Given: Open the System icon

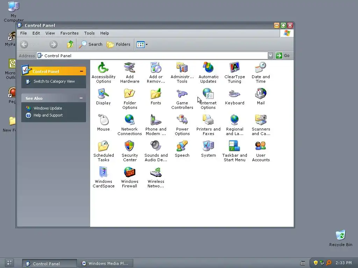Looking at the screenshot, I should pyautogui.click(x=208, y=149).
